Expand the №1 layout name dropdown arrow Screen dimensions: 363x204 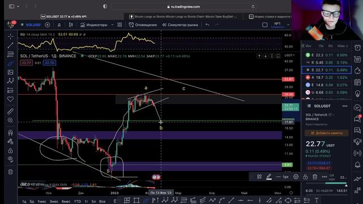(288, 24)
